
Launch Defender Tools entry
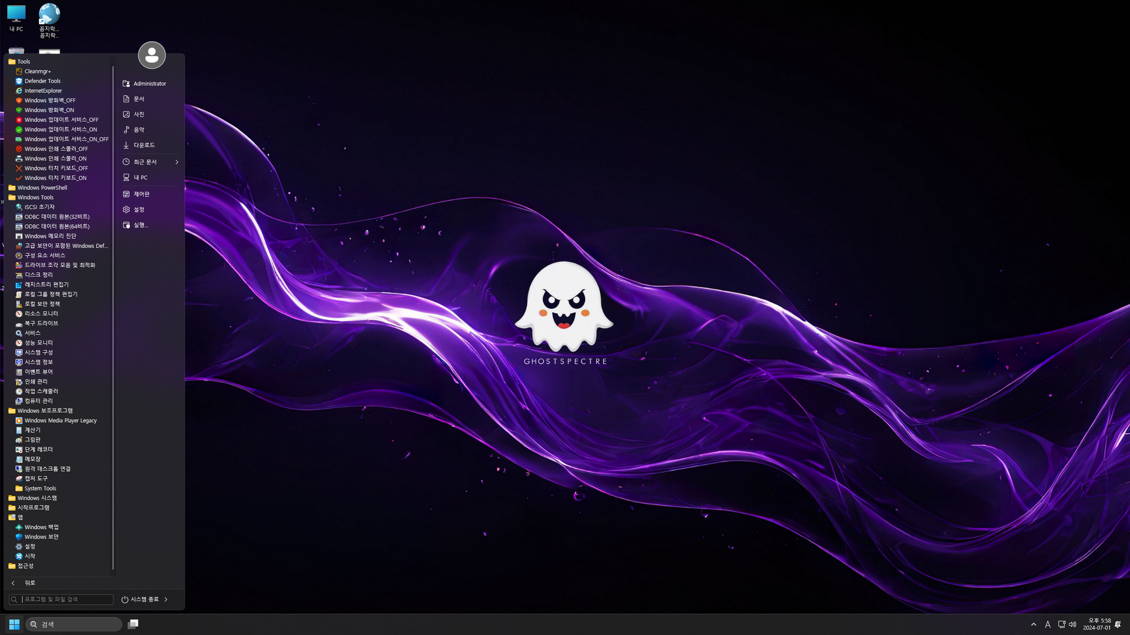pos(42,81)
